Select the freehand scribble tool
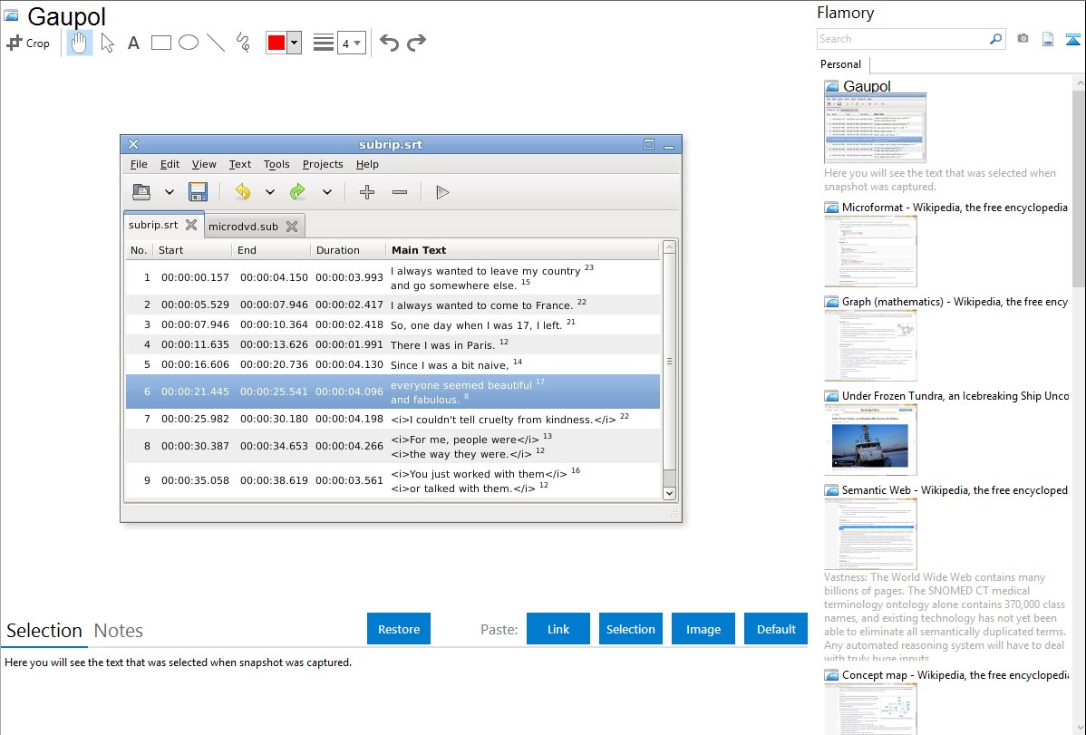The height and width of the screenshot is (735, 1086). click(x=243, y=43)
